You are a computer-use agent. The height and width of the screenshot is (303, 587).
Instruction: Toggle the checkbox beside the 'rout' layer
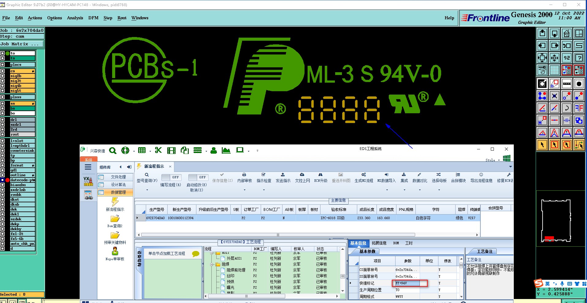click(x=2, y=134)
